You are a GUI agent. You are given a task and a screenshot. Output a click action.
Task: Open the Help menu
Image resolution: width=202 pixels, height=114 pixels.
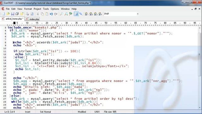74,9
